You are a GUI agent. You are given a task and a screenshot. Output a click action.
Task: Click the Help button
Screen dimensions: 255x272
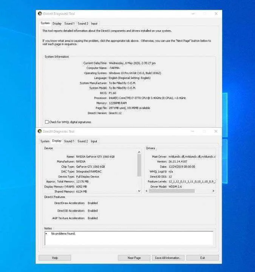55,258
